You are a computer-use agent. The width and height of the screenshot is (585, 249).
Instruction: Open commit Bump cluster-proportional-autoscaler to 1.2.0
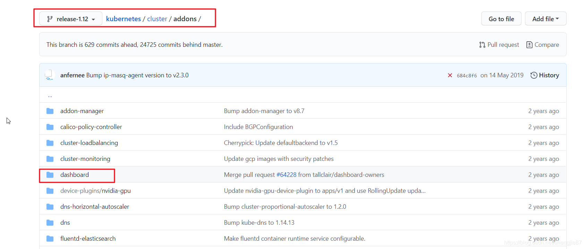click(285, 207)
